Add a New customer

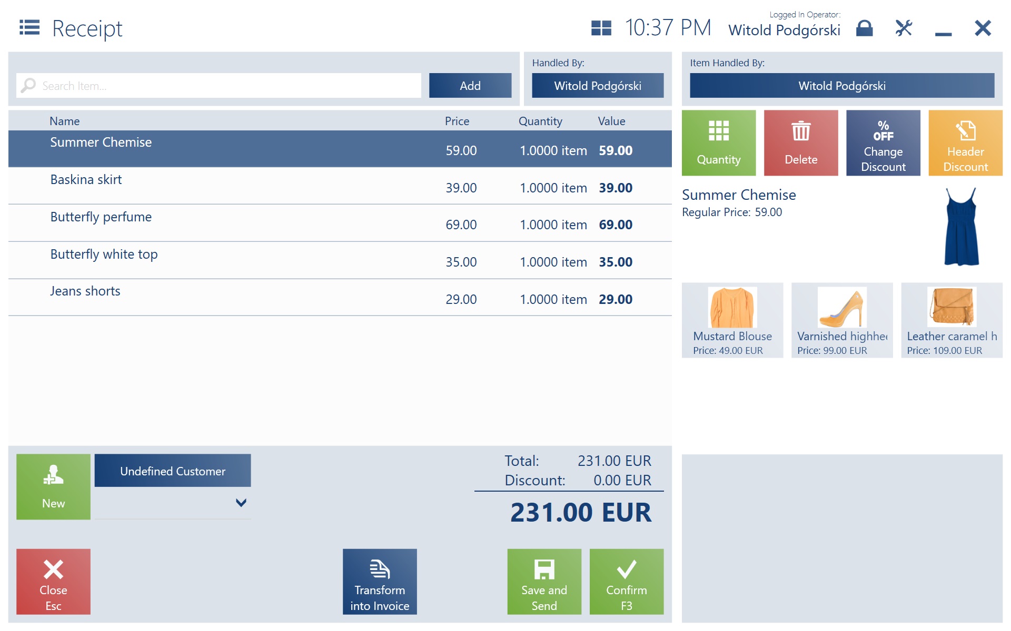pyautogui.click(x=53, y=486)
